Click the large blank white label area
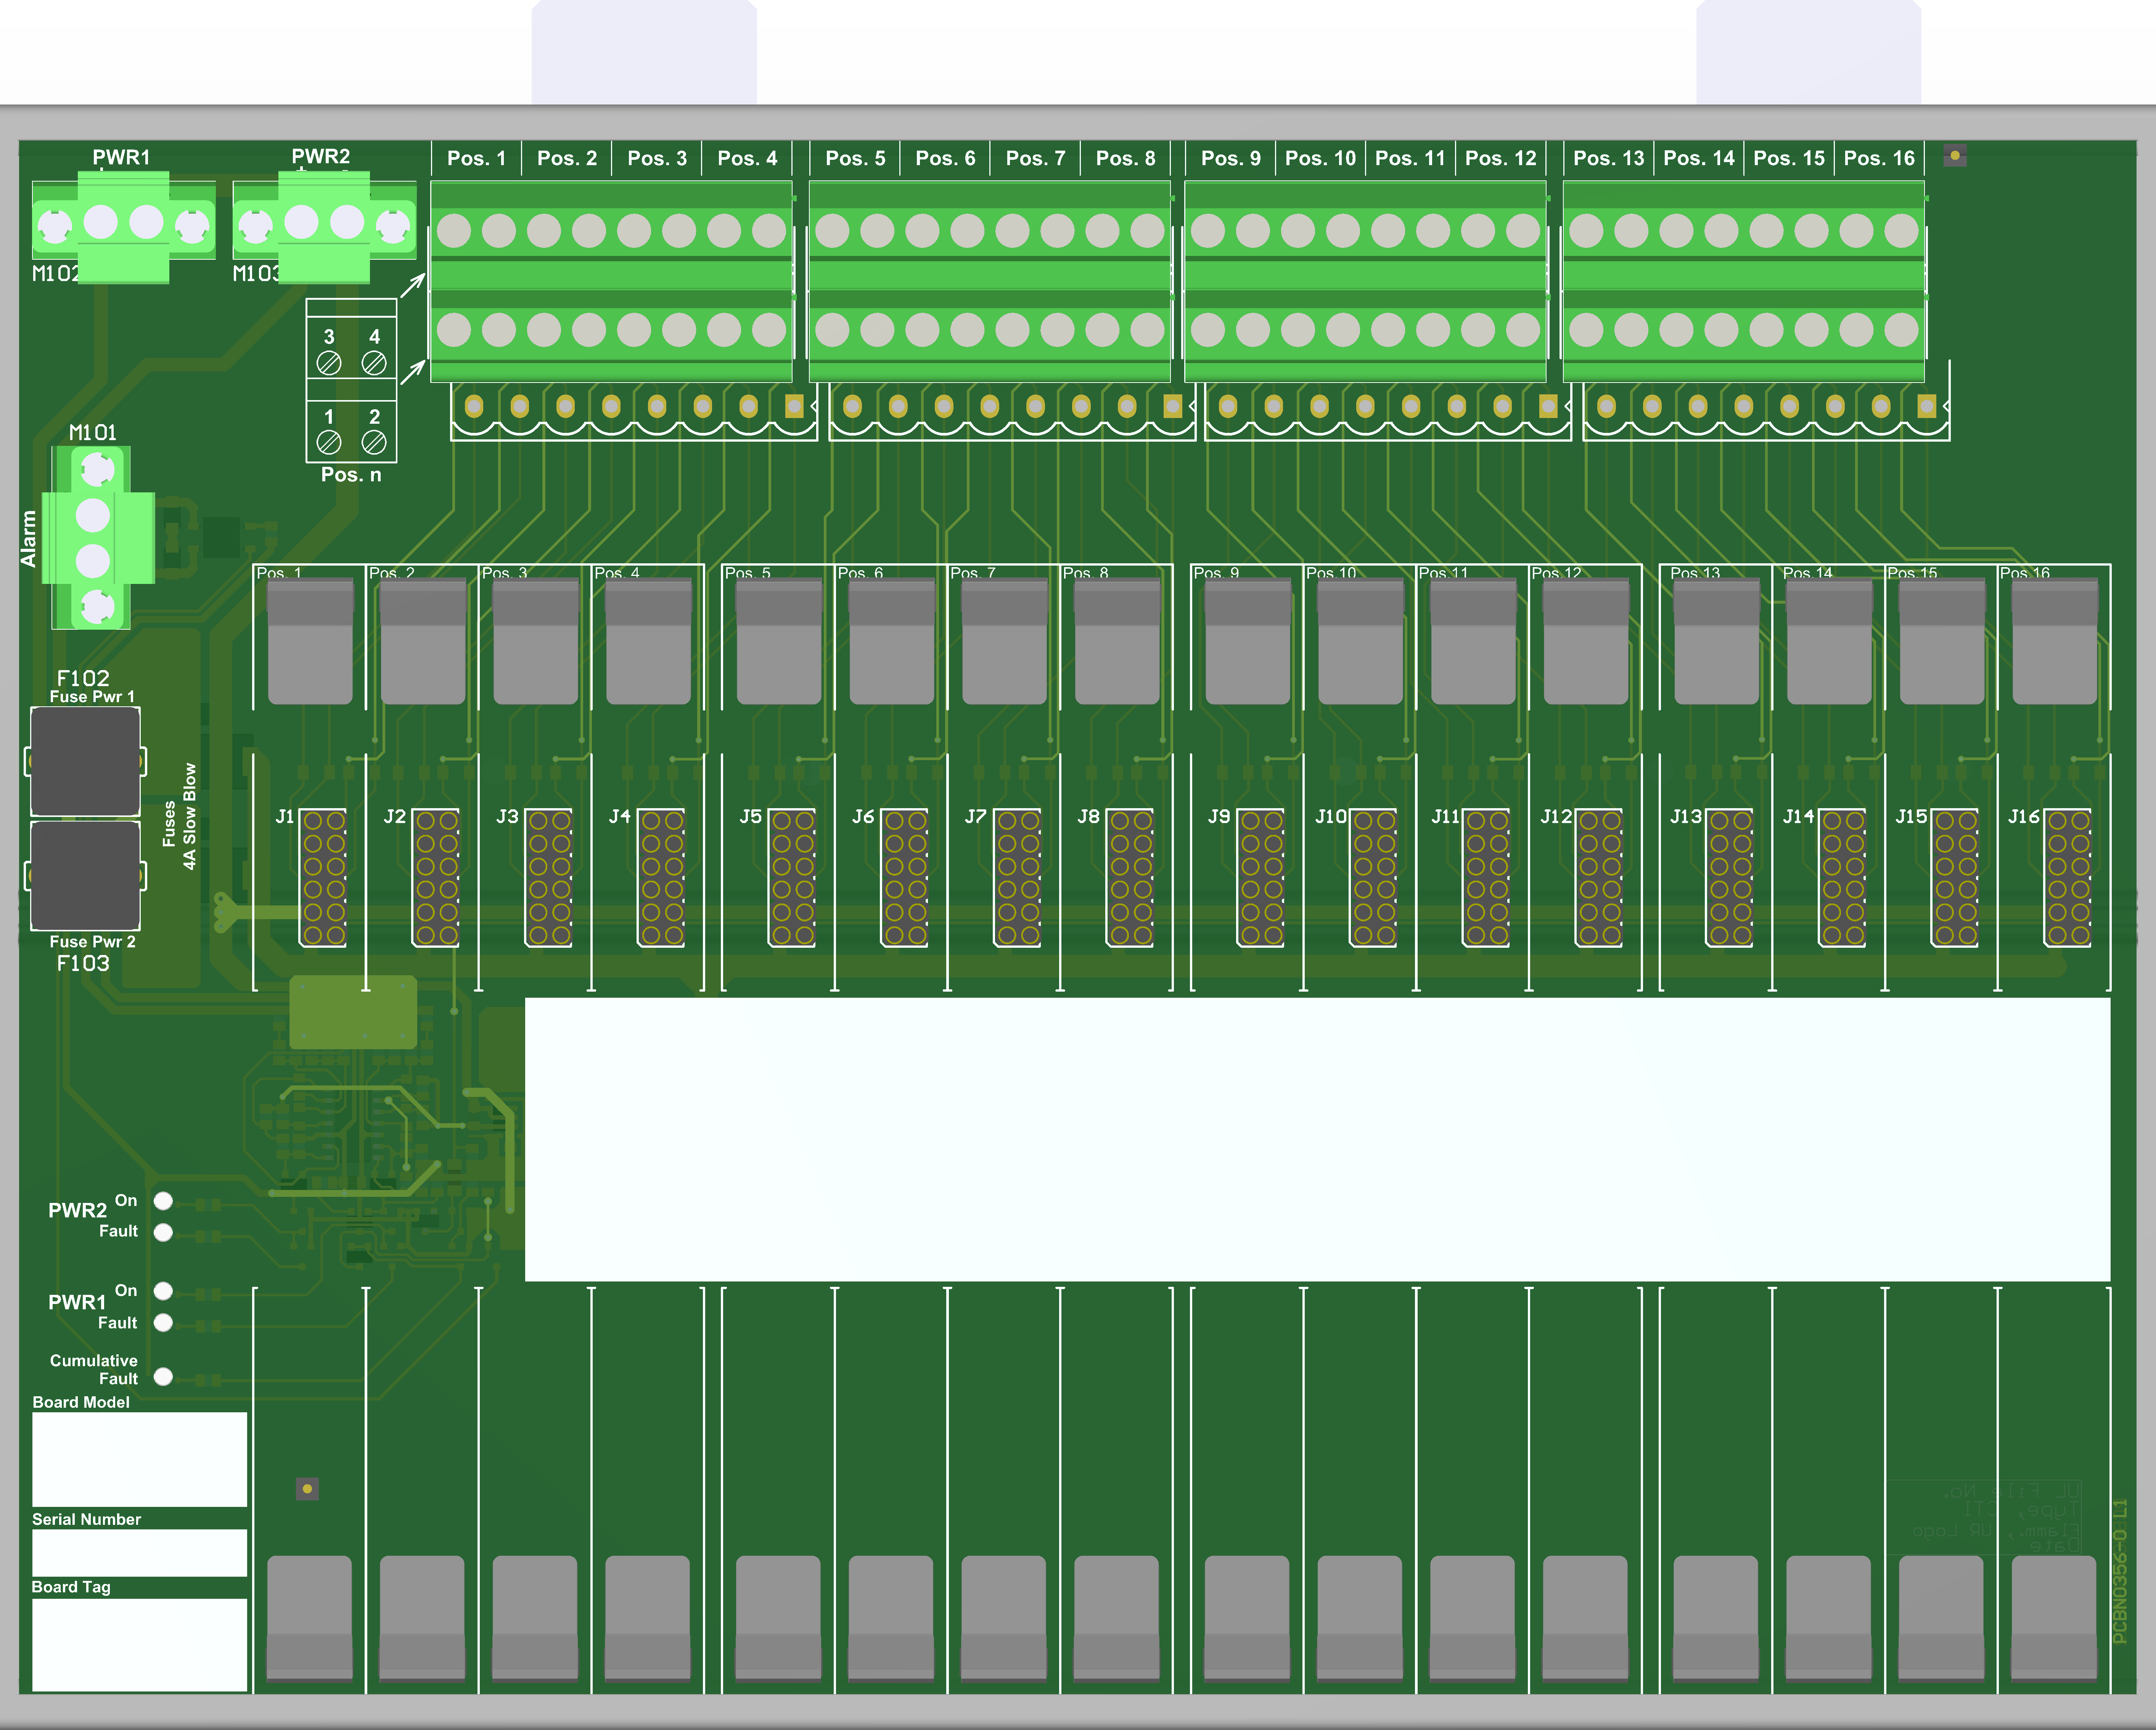2156x1730 pixels. click(x=1318, y=1139)
